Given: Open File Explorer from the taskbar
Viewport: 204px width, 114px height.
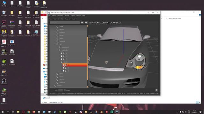Looking at the screenshot, I should tap(18, 112).
